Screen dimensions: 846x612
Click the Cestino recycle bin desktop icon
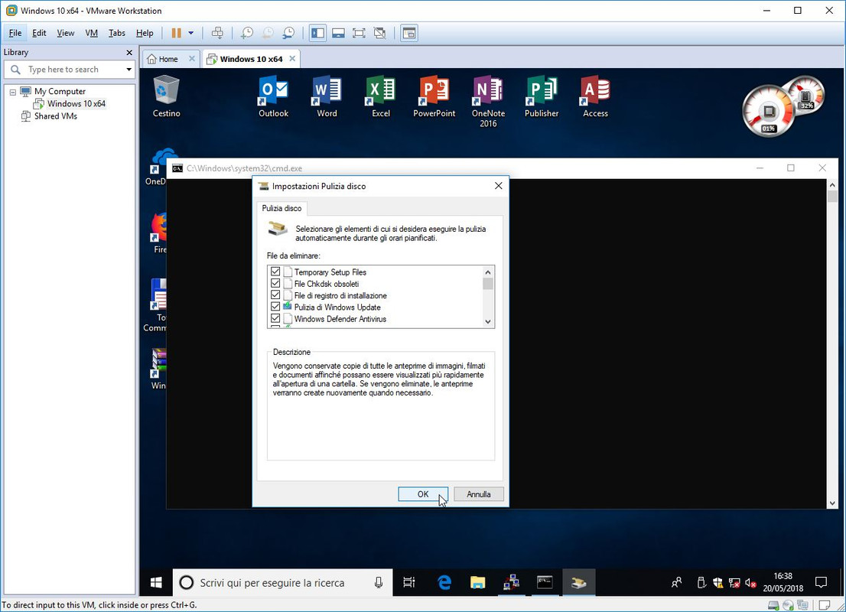(166, 97)
